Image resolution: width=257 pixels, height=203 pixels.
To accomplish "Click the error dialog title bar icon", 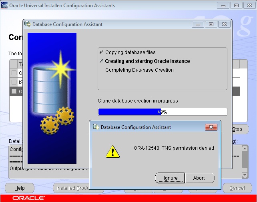I will 96,127.
